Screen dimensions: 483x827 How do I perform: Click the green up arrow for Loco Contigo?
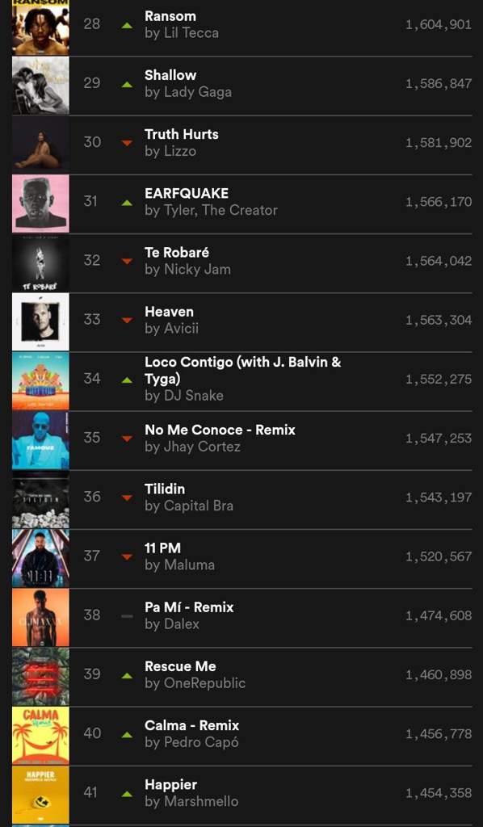(127, 380)
